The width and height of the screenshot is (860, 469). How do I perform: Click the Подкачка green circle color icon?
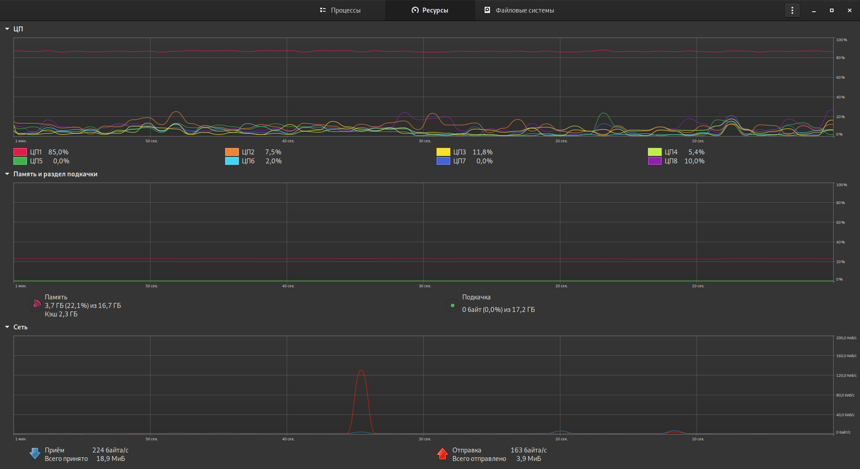click(452, 306)
